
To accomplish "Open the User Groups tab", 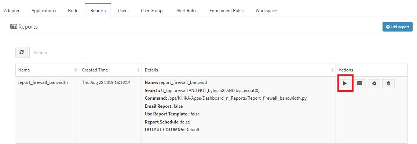I will 152,11.
